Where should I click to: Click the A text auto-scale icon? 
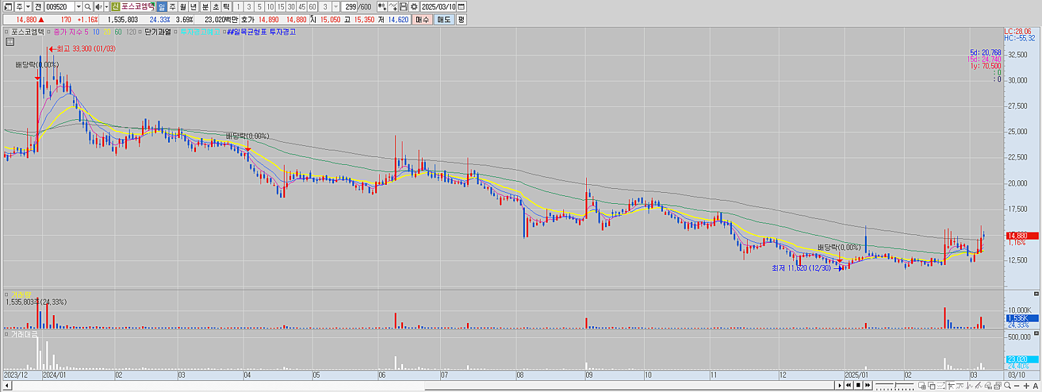pyautogui.click(x=1035, y=386)
